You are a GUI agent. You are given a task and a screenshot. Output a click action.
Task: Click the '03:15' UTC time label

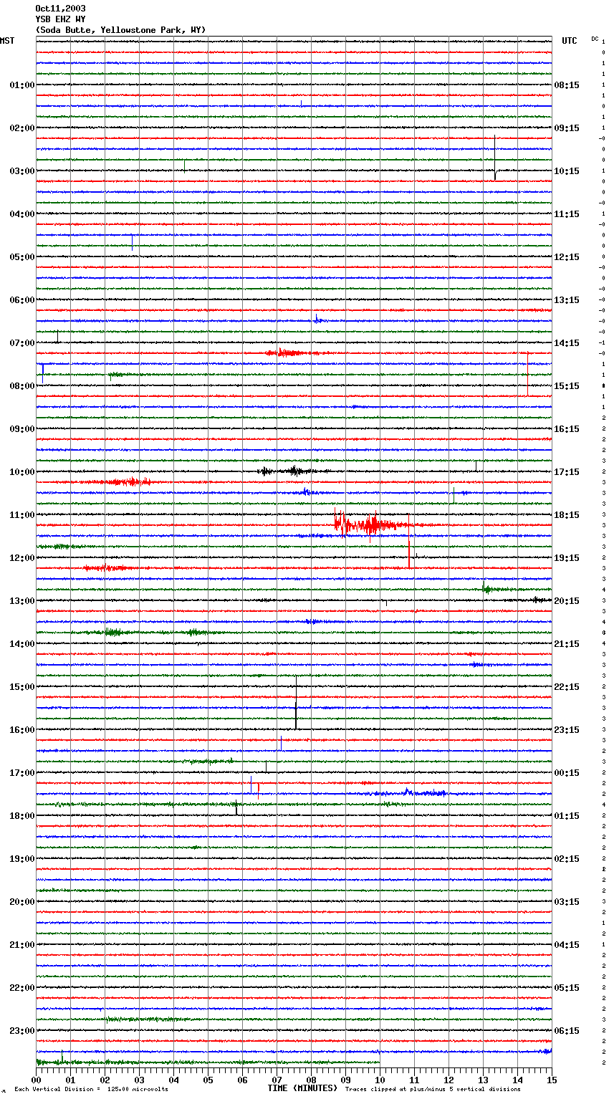(x=567, y=902)
